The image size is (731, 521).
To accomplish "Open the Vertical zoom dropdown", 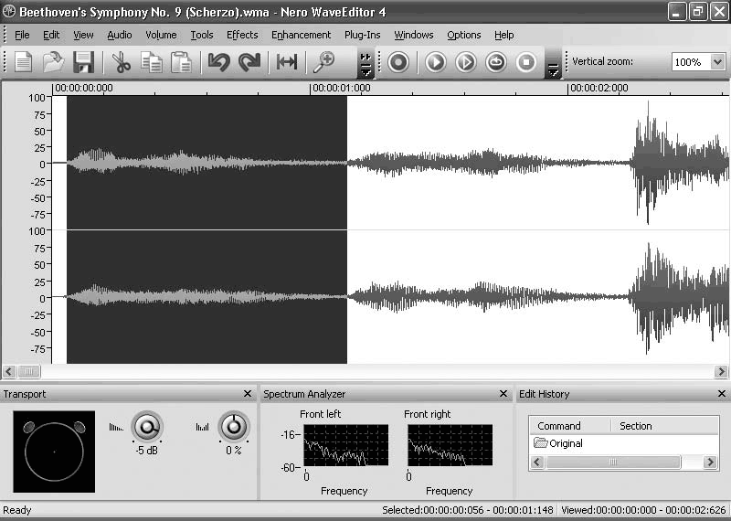I will coord(717,62).
